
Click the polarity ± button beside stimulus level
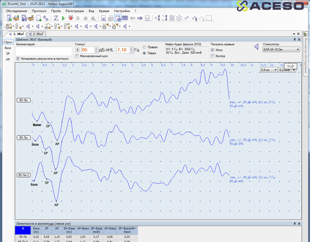[77, 50]
